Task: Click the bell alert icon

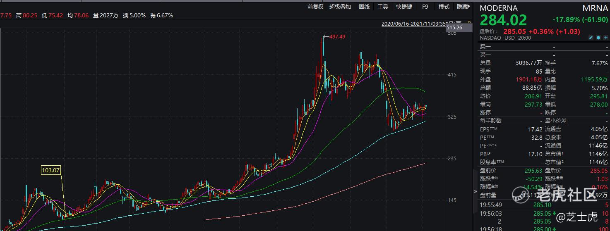Action: pos(598,38)
